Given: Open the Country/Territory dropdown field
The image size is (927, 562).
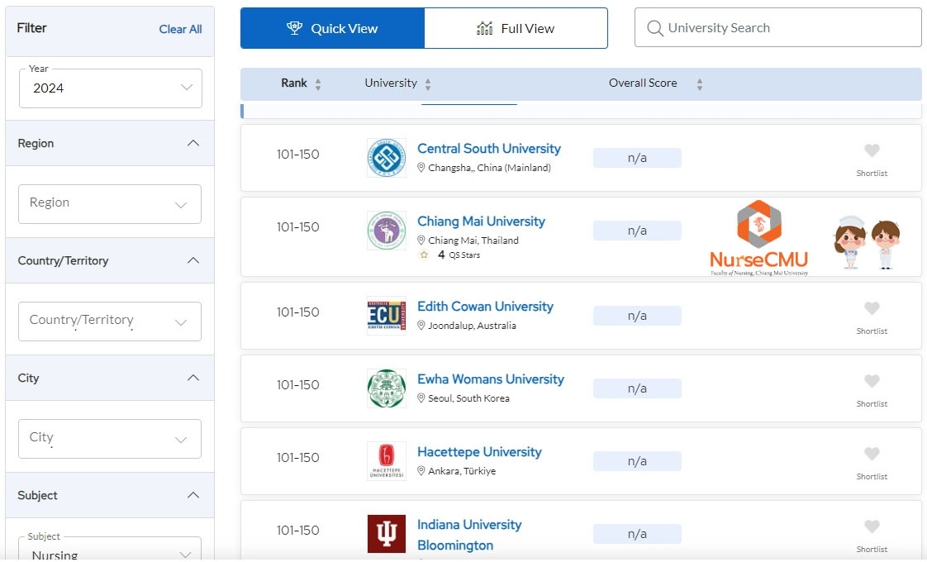Looking at the screenshot, I should [x=110, y=321].
